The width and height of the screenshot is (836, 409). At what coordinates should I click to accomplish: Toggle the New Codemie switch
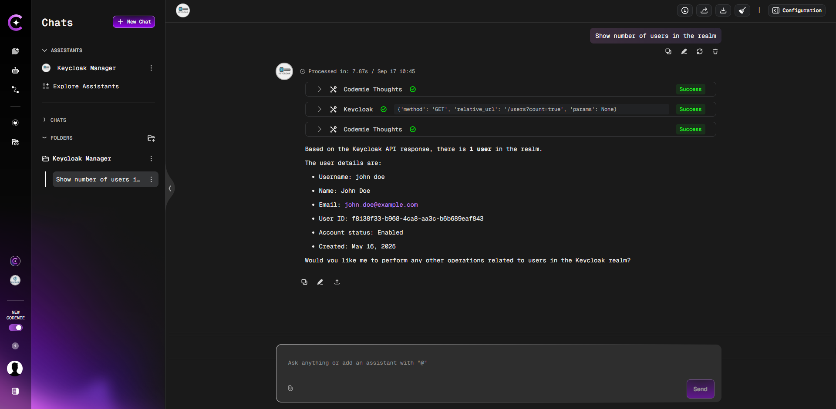click(x=16, y=328)
